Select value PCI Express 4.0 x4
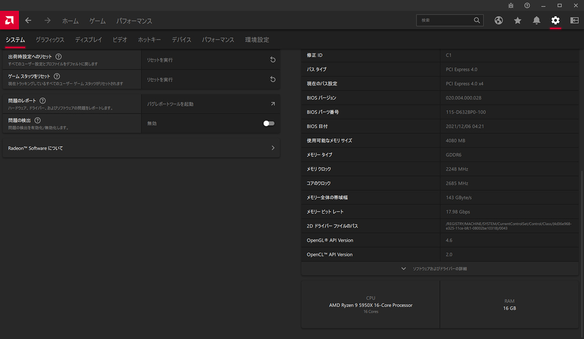Screen dimensions: 584x339 [x=464, y=84]
